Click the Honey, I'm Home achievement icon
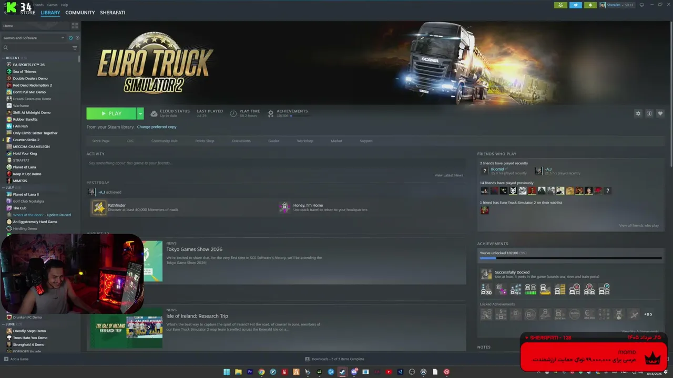The width and height of the screenshot is (673, 378). (284, 207)
